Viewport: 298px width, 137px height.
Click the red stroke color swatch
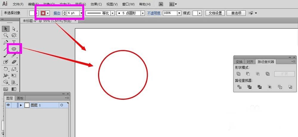(x=43, y=13)
